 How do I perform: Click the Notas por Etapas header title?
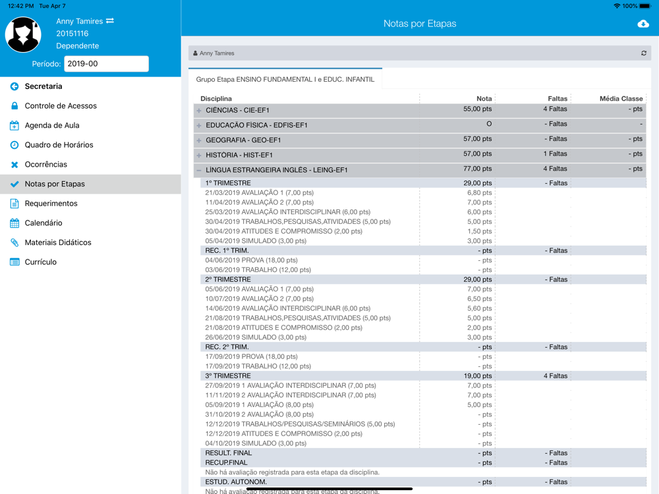tap(420, 24)
